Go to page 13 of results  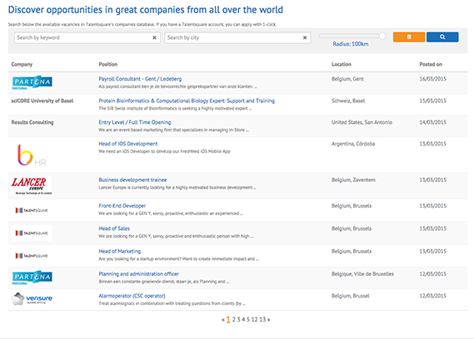(262, 319)
